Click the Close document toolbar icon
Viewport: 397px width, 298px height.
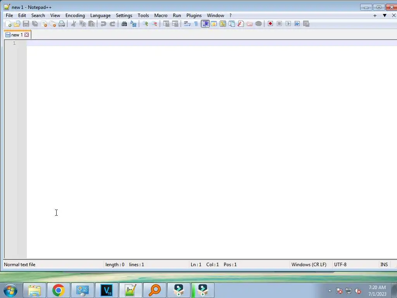44,24
